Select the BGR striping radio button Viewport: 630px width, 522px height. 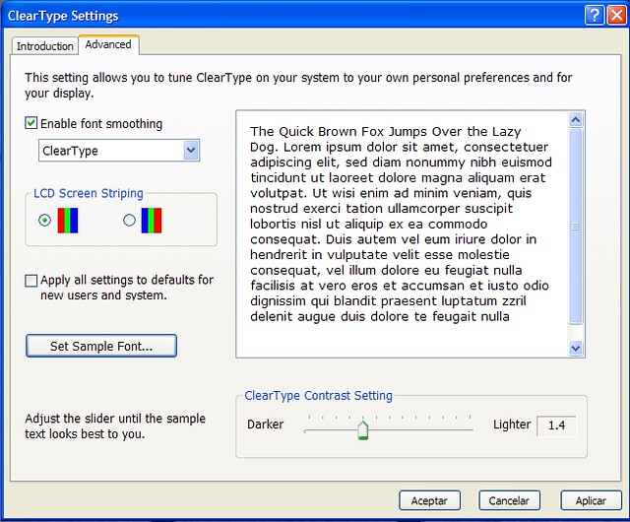(x=129, y=220)
